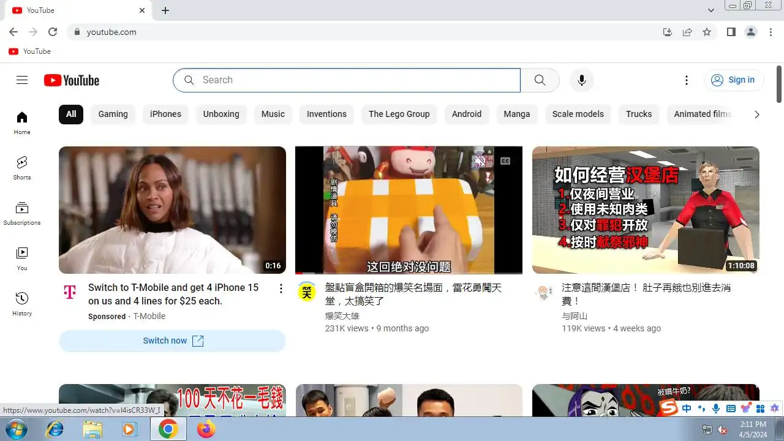Open the Windows Start menu
This screenshot has height=441, width=784.
17,429
